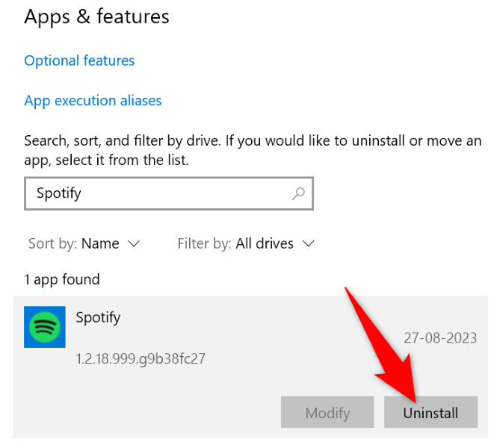Open the App execution aliases link
Viewport: 497px width, 448px height.
(x=93, y=101)
